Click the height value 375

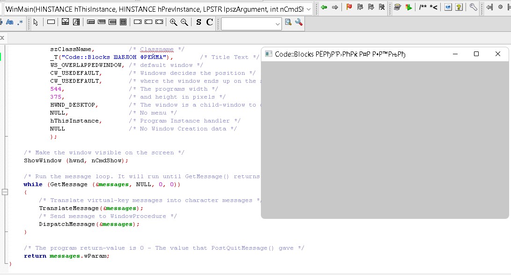56,97
